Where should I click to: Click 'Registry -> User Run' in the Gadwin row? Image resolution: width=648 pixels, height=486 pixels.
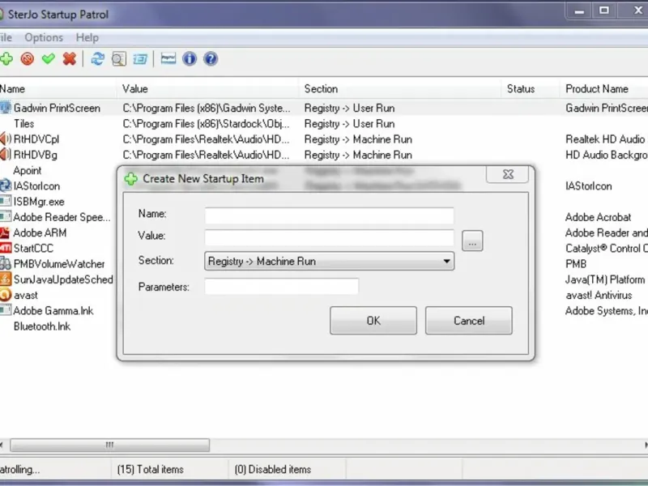pyautogui.click(x=350, y=109)
